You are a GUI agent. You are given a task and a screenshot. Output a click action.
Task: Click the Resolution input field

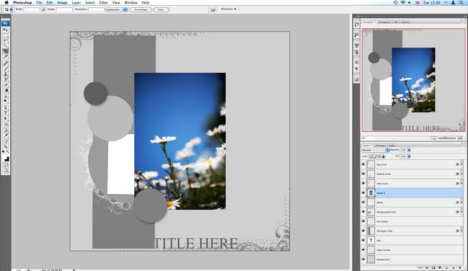click(x=96, y=9)
